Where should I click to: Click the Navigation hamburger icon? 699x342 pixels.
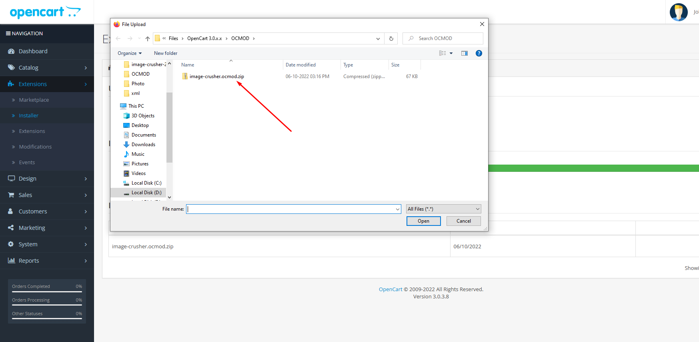pos(8,33)
